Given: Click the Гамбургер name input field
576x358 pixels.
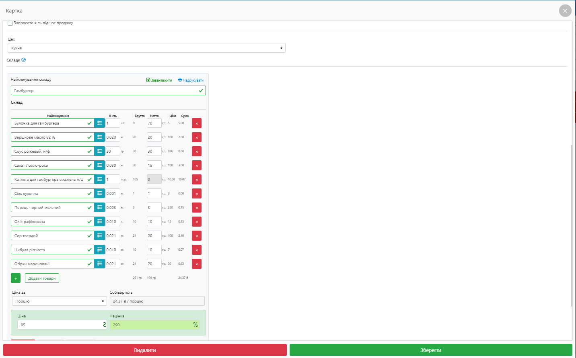Looking at the screenshot, I should point(105,91).
